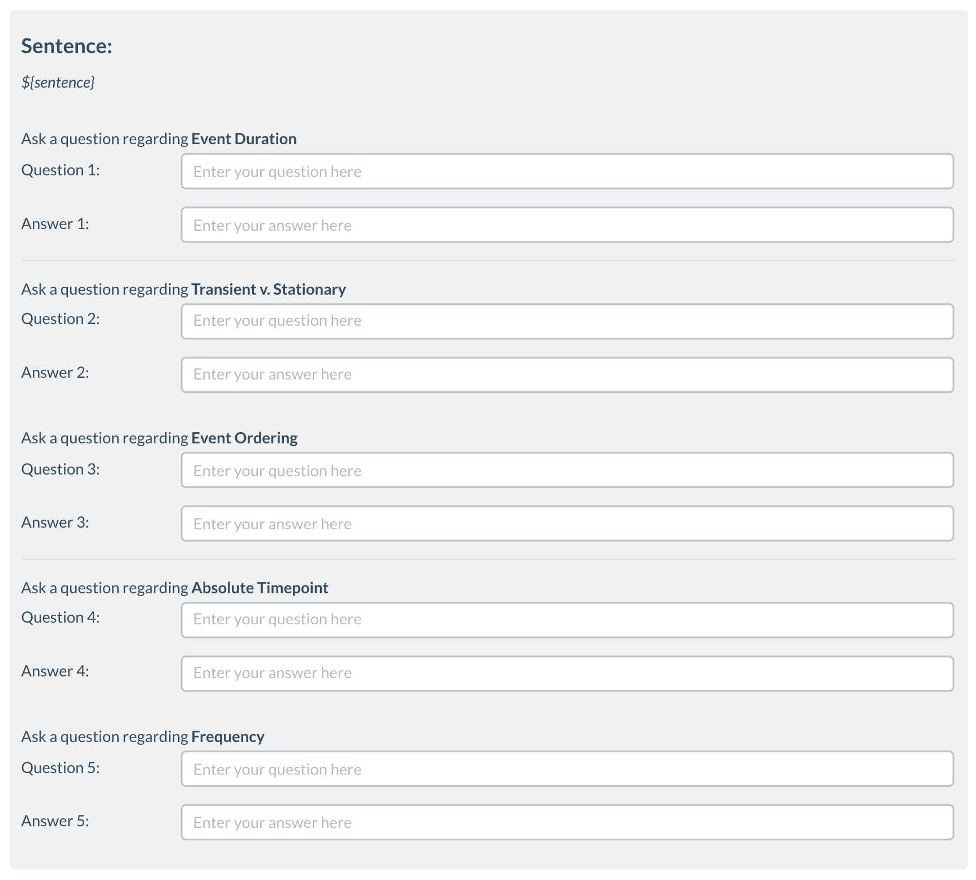Click the bold "Frequency" text
Image resolution: width=976 pixels, height=880 pixels.
[x=228, y=737]
